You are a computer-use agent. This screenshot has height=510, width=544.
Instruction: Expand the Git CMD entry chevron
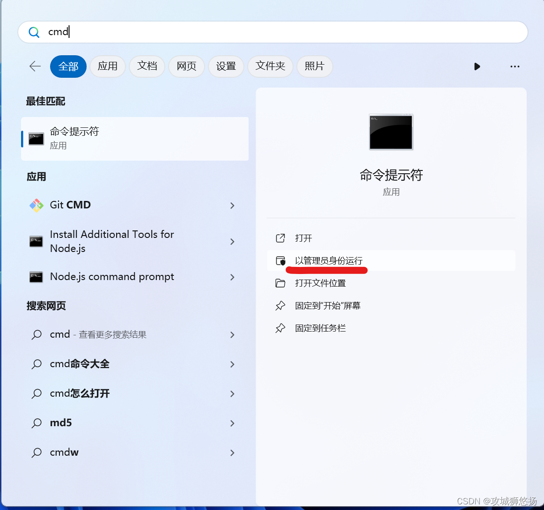232,205
